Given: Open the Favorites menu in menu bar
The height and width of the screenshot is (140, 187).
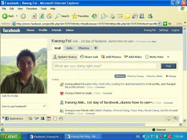Looking at the screenshot, I should [x=32, y=9].
